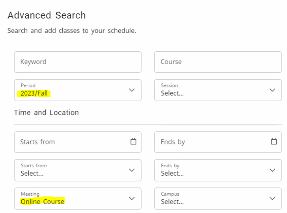Click the chevron arrow in the Meeting field

click(132, 198)
